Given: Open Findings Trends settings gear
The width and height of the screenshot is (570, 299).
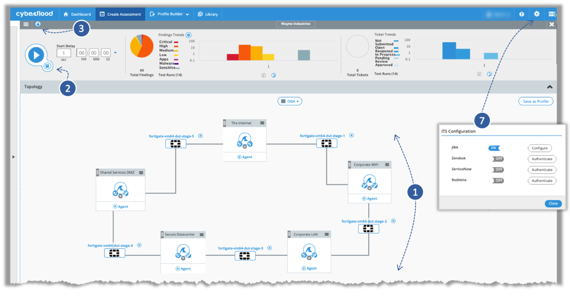Looking at the screenshot, I should point(188,35).
